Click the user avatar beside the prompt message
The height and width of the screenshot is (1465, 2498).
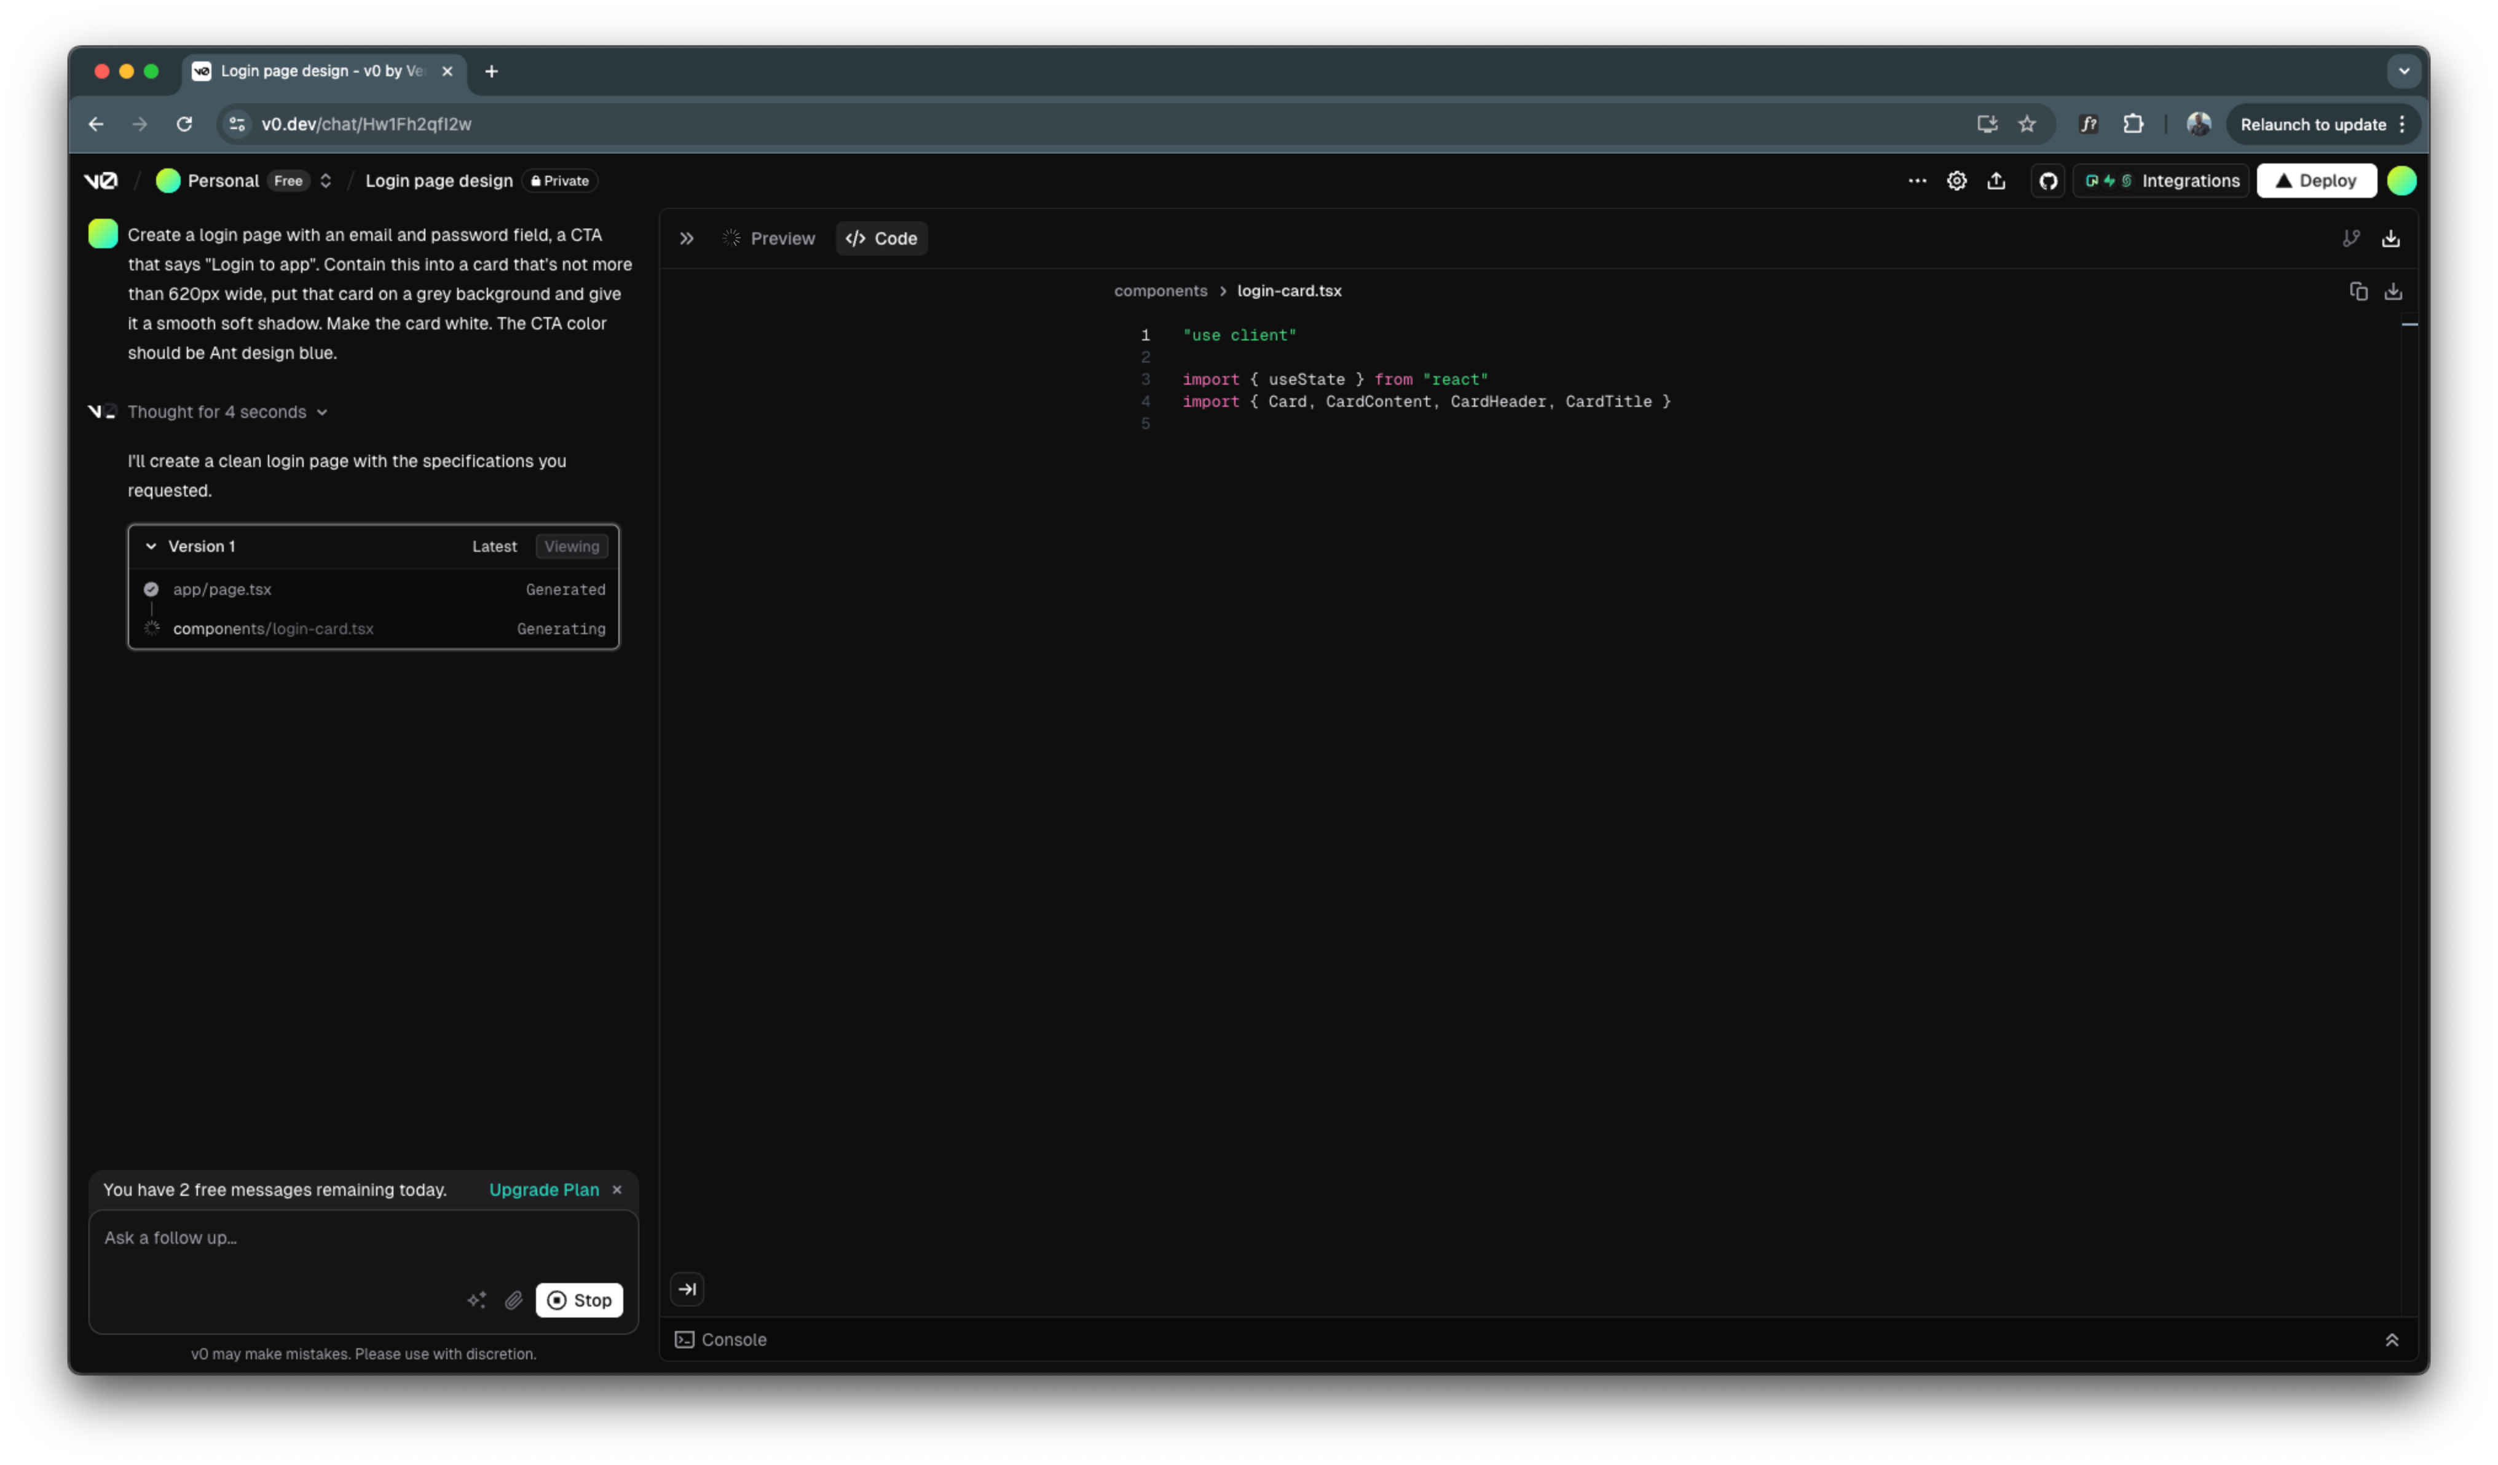point(102,234)
